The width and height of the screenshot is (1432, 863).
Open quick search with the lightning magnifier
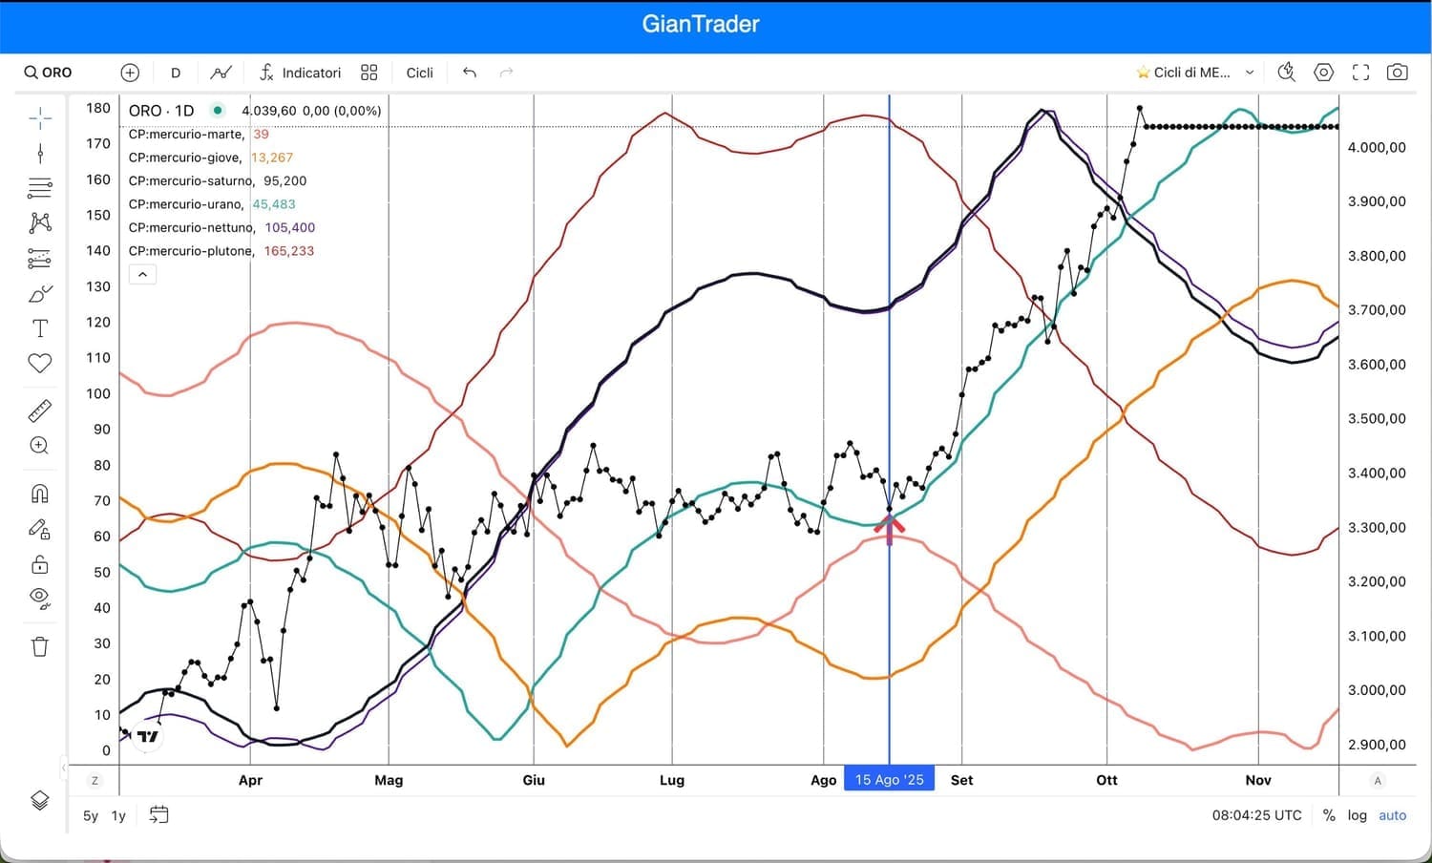coord(1287,73)
